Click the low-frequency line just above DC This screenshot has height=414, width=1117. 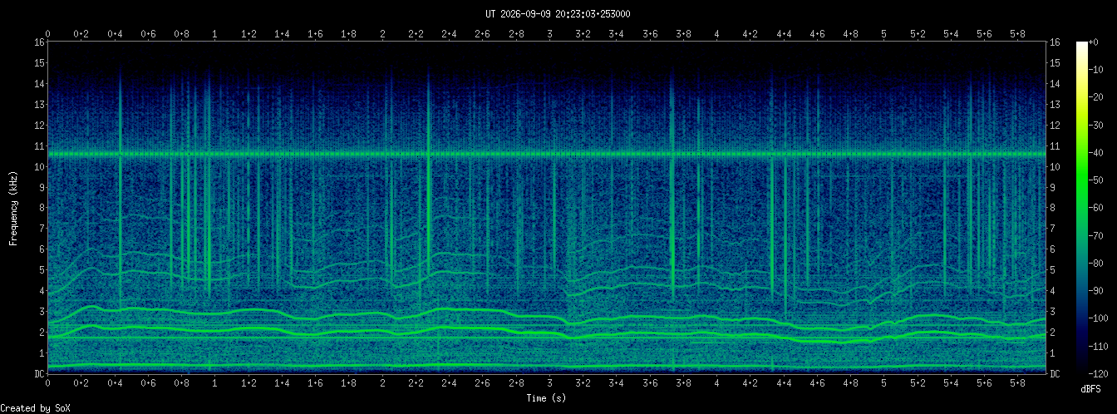click(546, 366)
